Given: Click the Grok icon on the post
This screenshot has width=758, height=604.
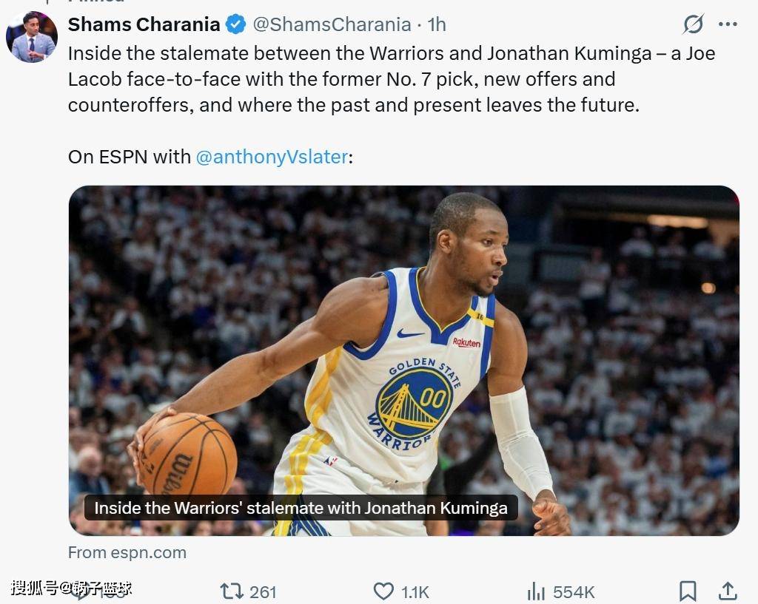Looking at the screenshot, I should 693,24.
